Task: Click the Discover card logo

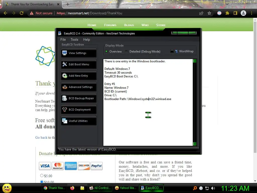Action: click(84, 166)
